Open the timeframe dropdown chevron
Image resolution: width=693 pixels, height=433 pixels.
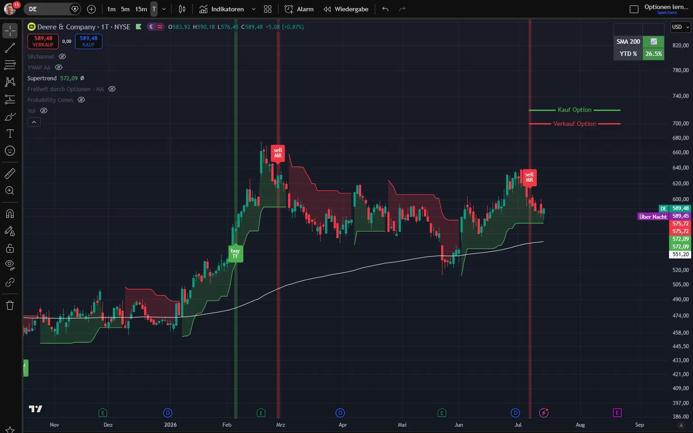pyautogui.click(x=163, y=9)
